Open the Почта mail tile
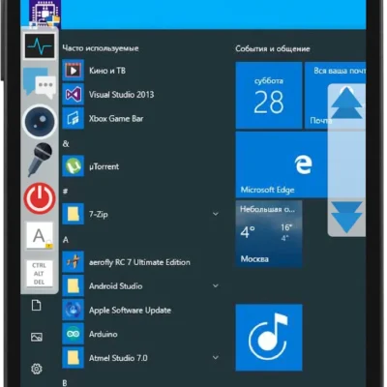 point(336,96)
